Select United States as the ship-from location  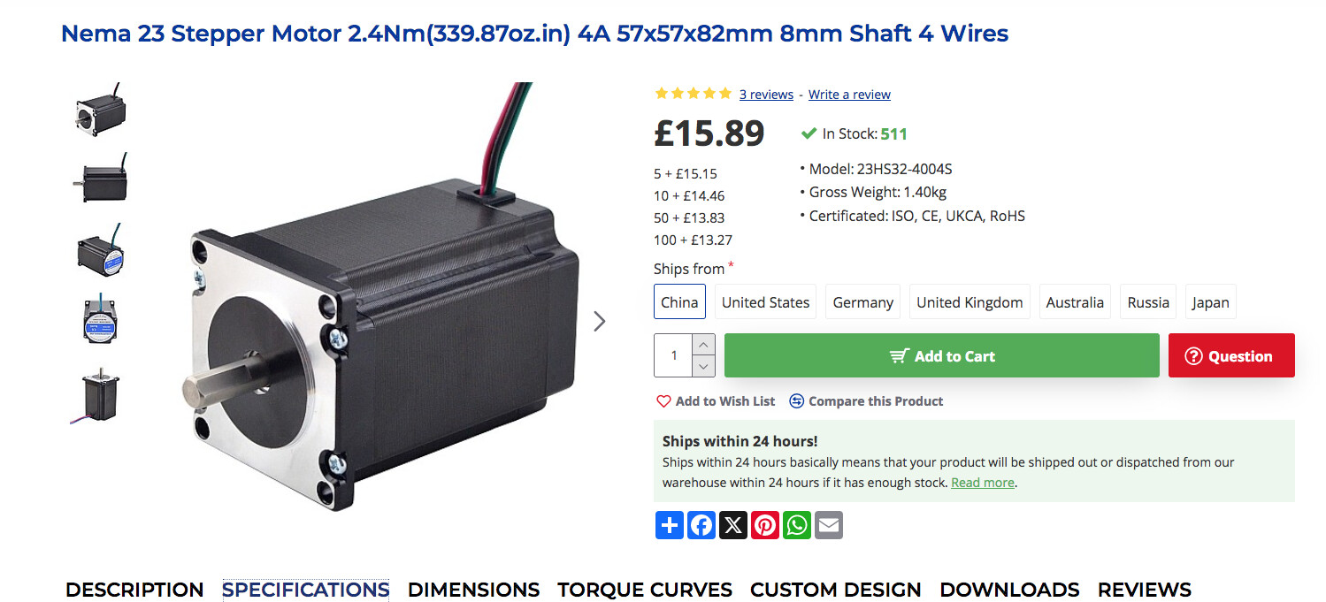765,302
